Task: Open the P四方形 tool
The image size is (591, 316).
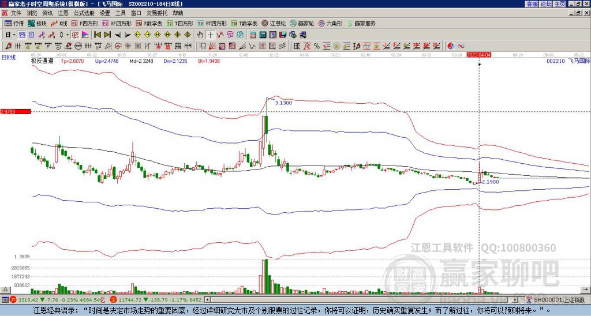Action: coord(85,23)
